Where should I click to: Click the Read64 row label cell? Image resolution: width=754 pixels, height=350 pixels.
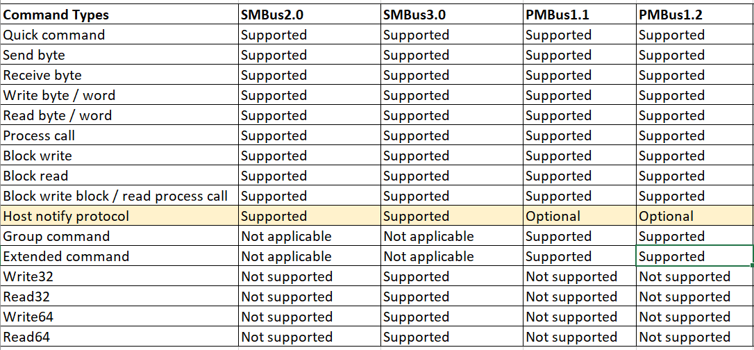119,337
